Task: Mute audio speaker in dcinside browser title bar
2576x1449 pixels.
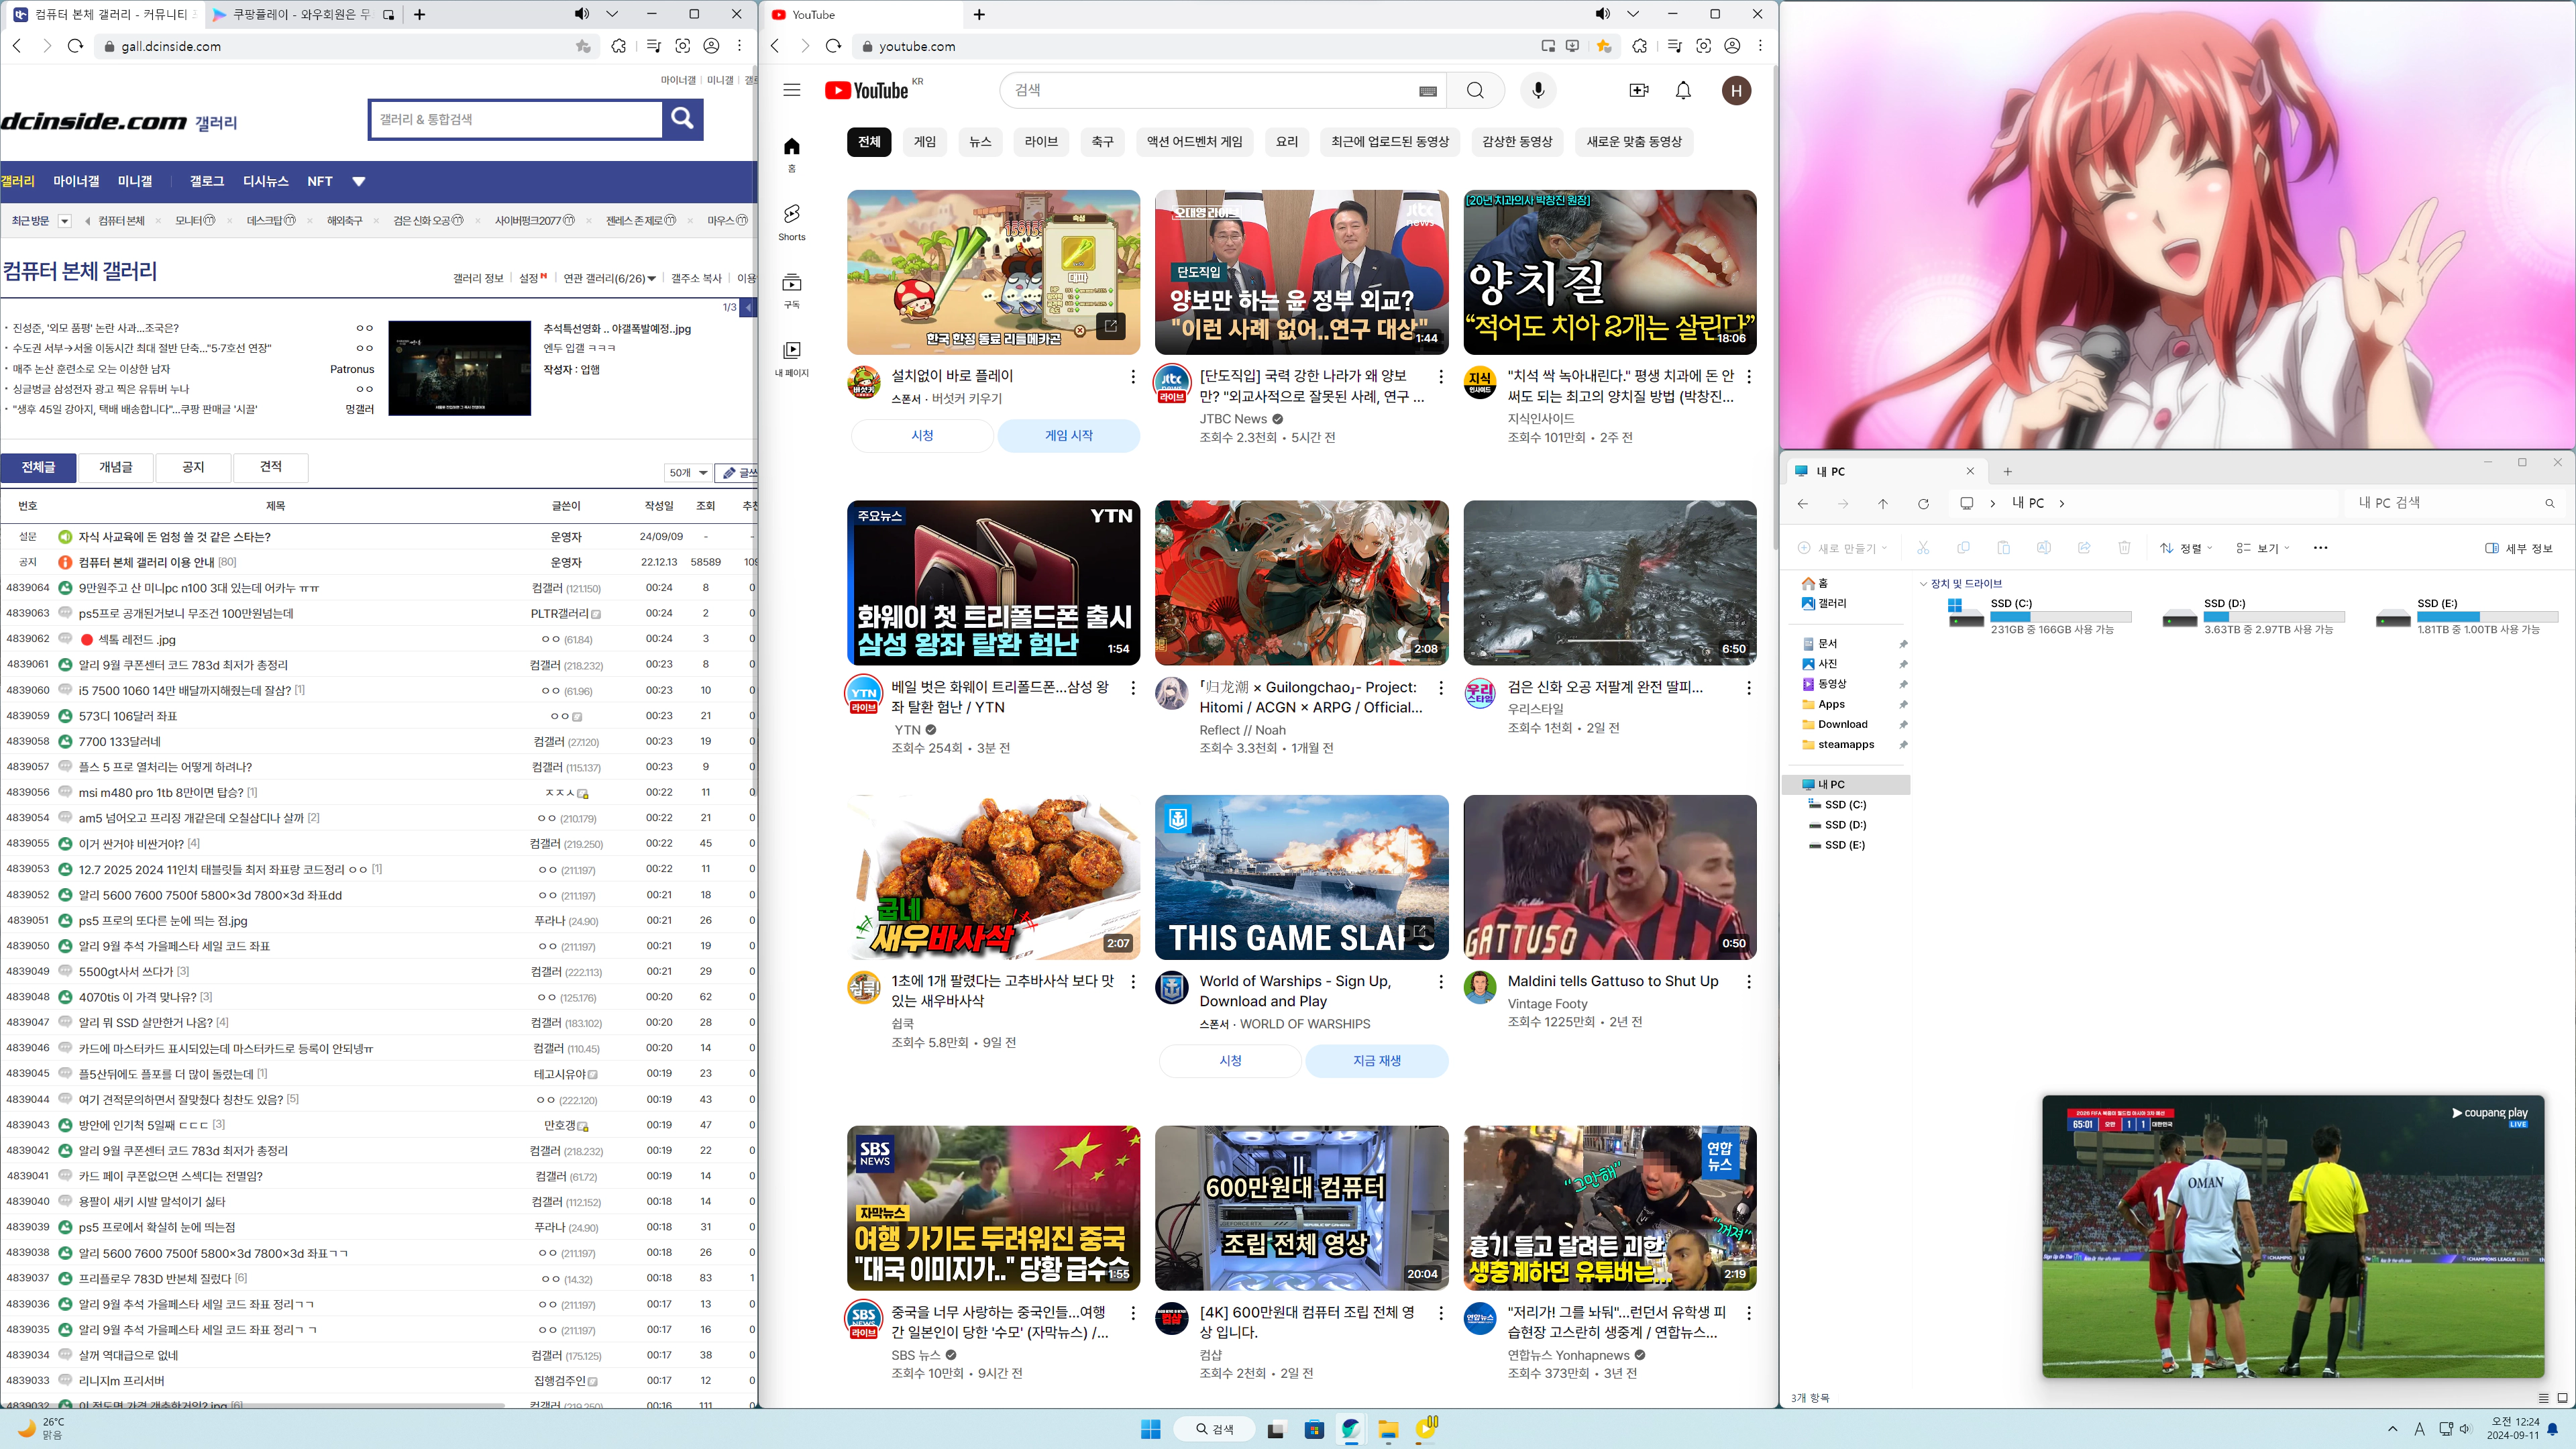Action: click(x=581, y=14)
